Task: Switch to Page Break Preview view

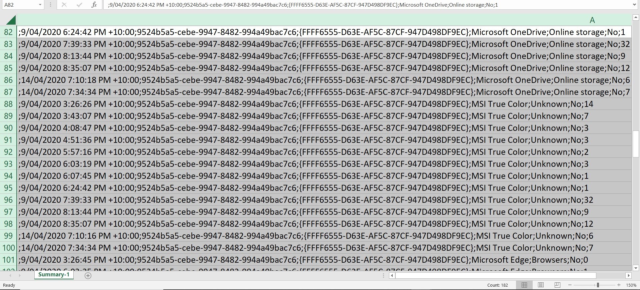Action: 557,285
